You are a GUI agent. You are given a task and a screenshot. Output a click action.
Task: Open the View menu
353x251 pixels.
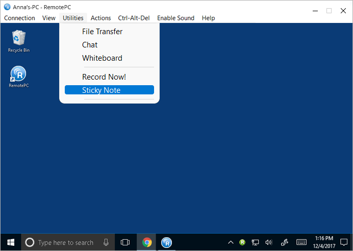click(49, 18)
